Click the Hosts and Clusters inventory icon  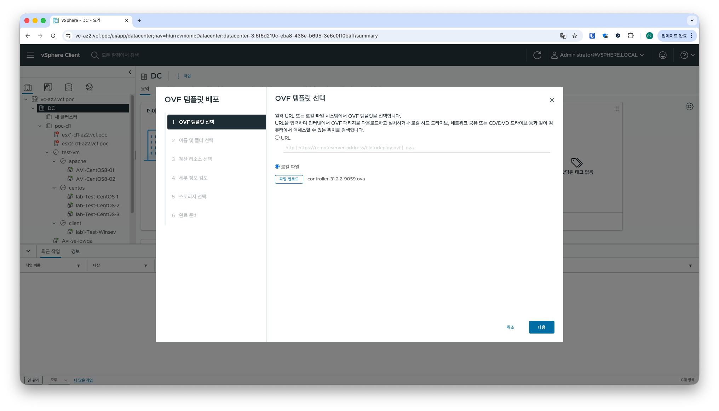pyautogui.click(x=28, y=87)
